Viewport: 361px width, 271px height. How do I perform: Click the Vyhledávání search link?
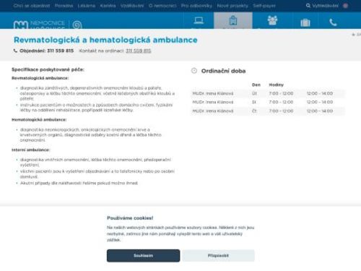(x=325, y=6)
